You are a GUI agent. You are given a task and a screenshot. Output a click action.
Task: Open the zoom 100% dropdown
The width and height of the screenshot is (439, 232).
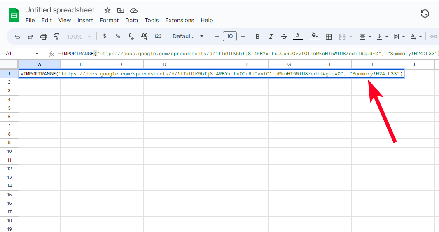pyautogui.click(x=79, y=36)
